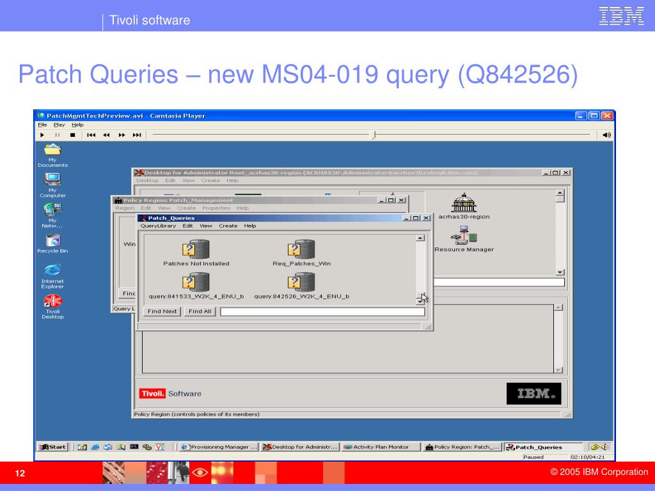Select query.842526_W2K_4_ENU_b icon

[301, 282]
